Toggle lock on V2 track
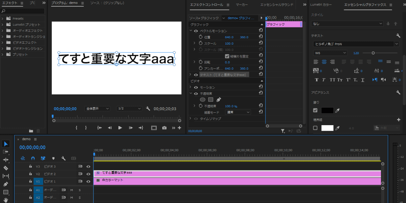This screenshot has height=203, width=406. tap(30, 174)
